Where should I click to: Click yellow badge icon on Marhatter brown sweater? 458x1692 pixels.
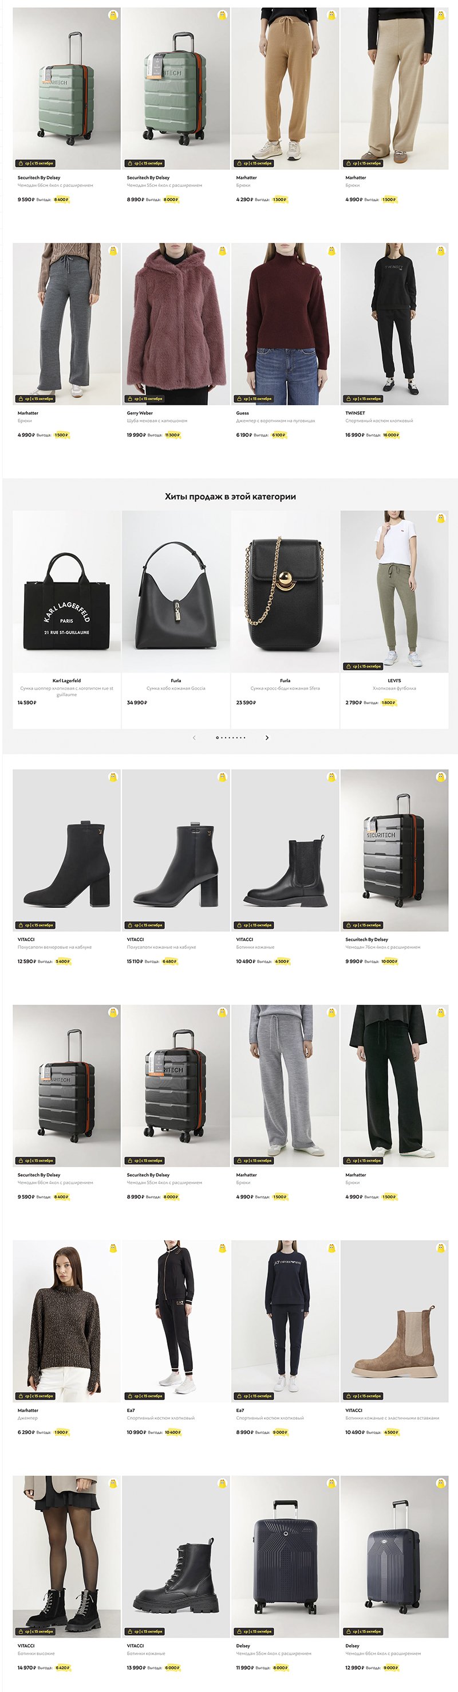[113, 1247]
